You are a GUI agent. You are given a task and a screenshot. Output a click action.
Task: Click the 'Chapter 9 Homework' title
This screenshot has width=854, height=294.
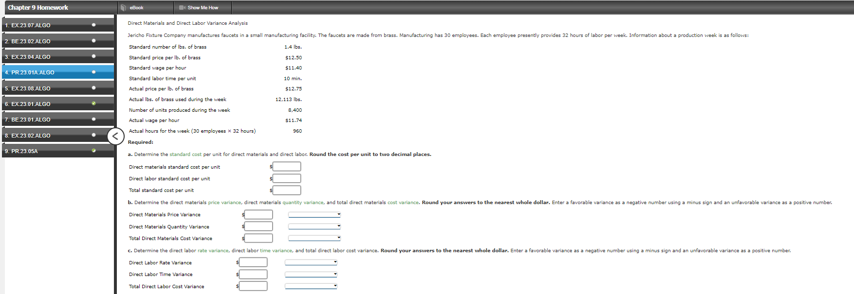[38, 7]
